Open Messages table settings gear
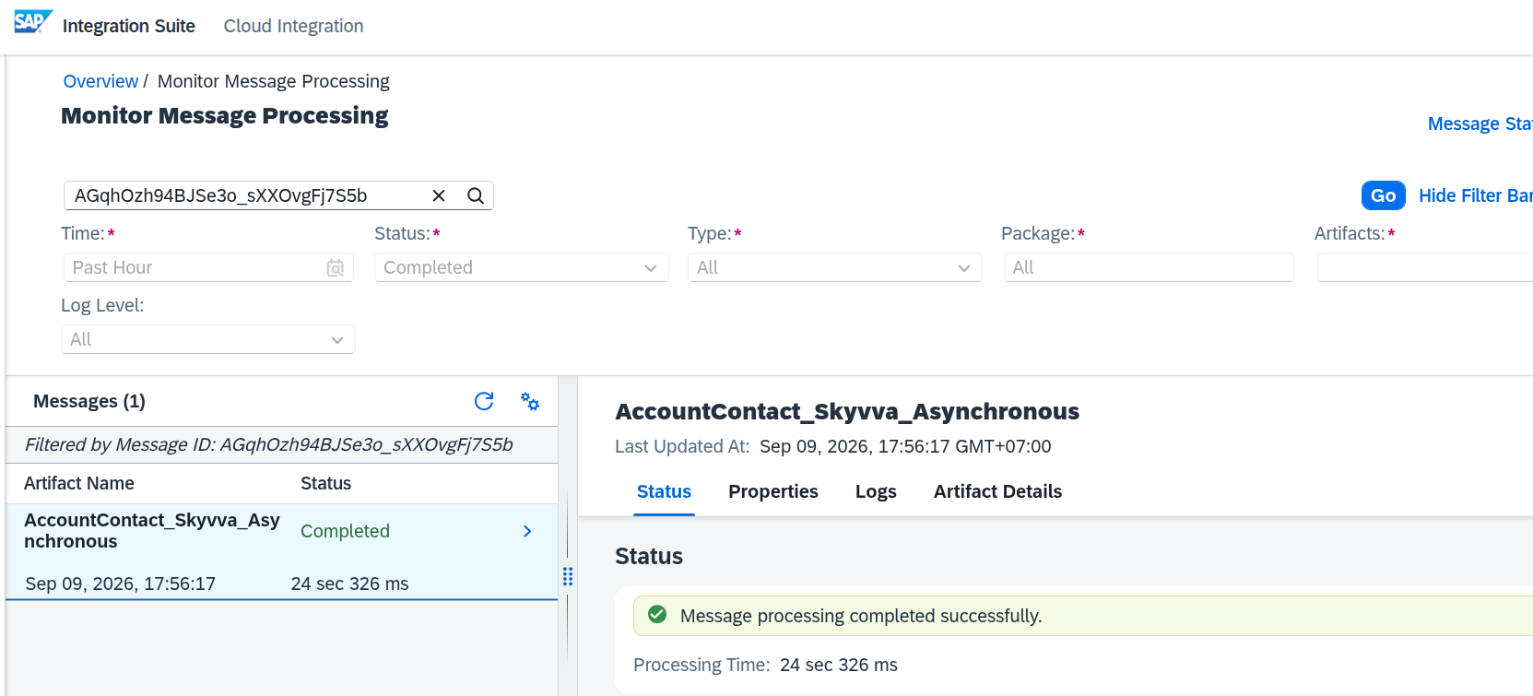The image size is (1533, 696). pos(530,401)
